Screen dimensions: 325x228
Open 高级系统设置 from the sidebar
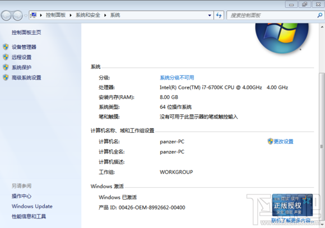pos(26,78)
